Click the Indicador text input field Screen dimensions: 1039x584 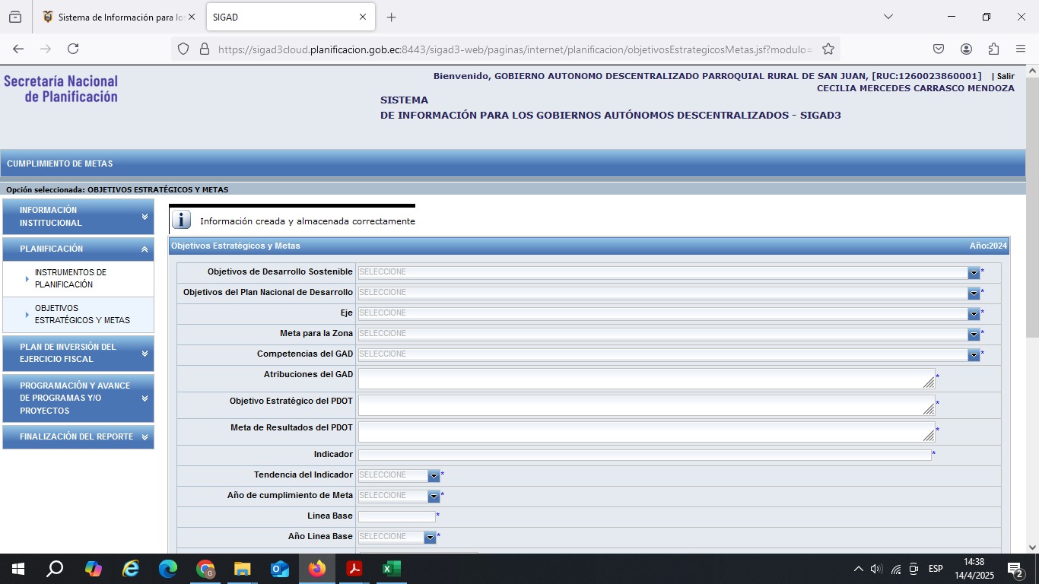(644, 455)
